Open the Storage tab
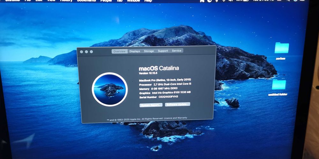 149,51
